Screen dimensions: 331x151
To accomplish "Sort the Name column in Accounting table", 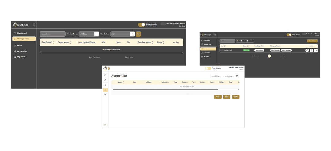I will coord(123,82).
